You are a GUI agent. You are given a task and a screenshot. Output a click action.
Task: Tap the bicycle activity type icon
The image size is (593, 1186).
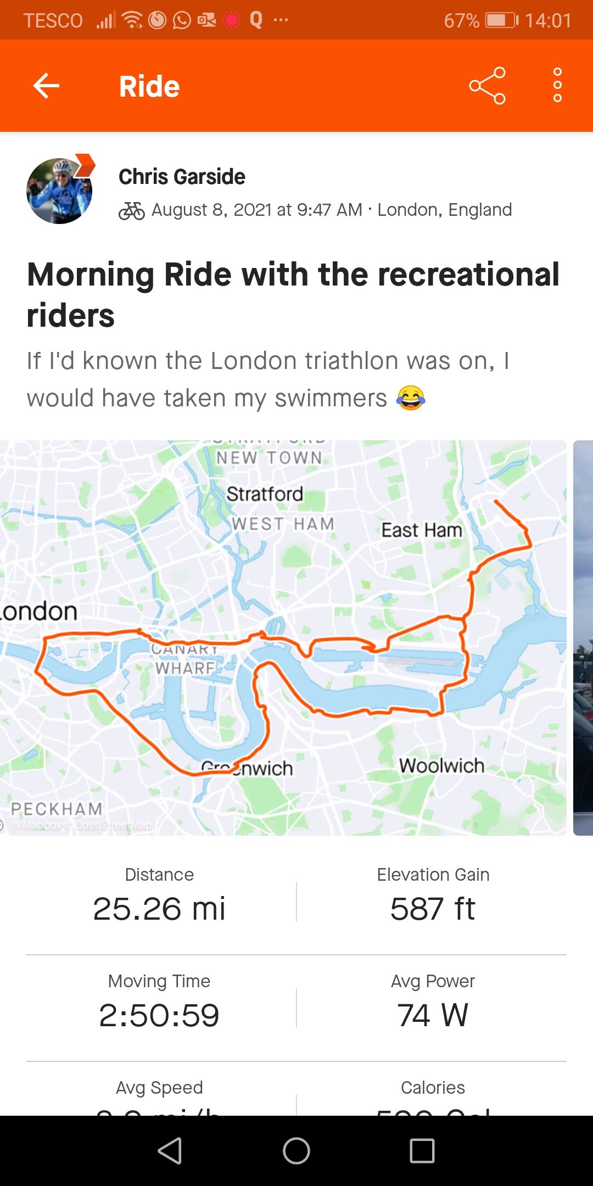(132, 210)
